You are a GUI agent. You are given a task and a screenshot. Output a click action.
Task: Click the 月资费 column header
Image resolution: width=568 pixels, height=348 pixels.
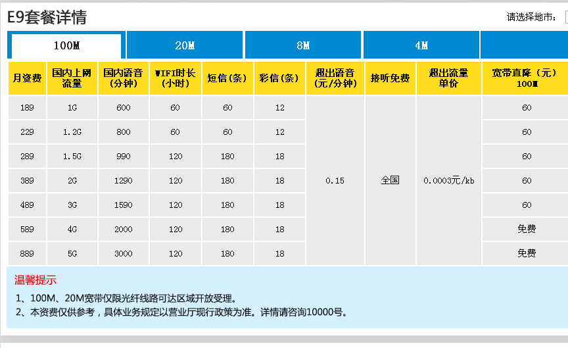pyautogui.click(x=27, y=78)
